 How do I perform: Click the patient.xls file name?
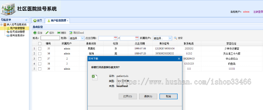point(122,76)
